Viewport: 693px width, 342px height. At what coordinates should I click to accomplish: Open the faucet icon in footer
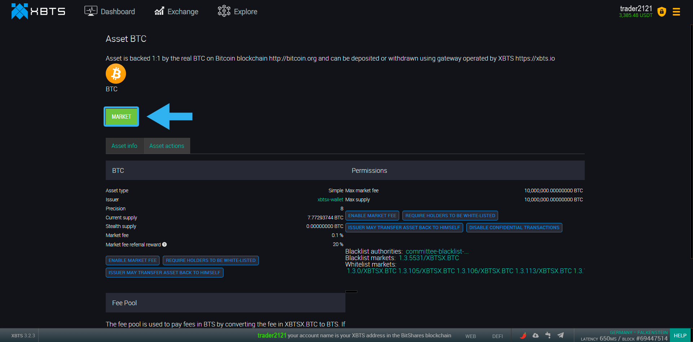click(x=548, y=335)
